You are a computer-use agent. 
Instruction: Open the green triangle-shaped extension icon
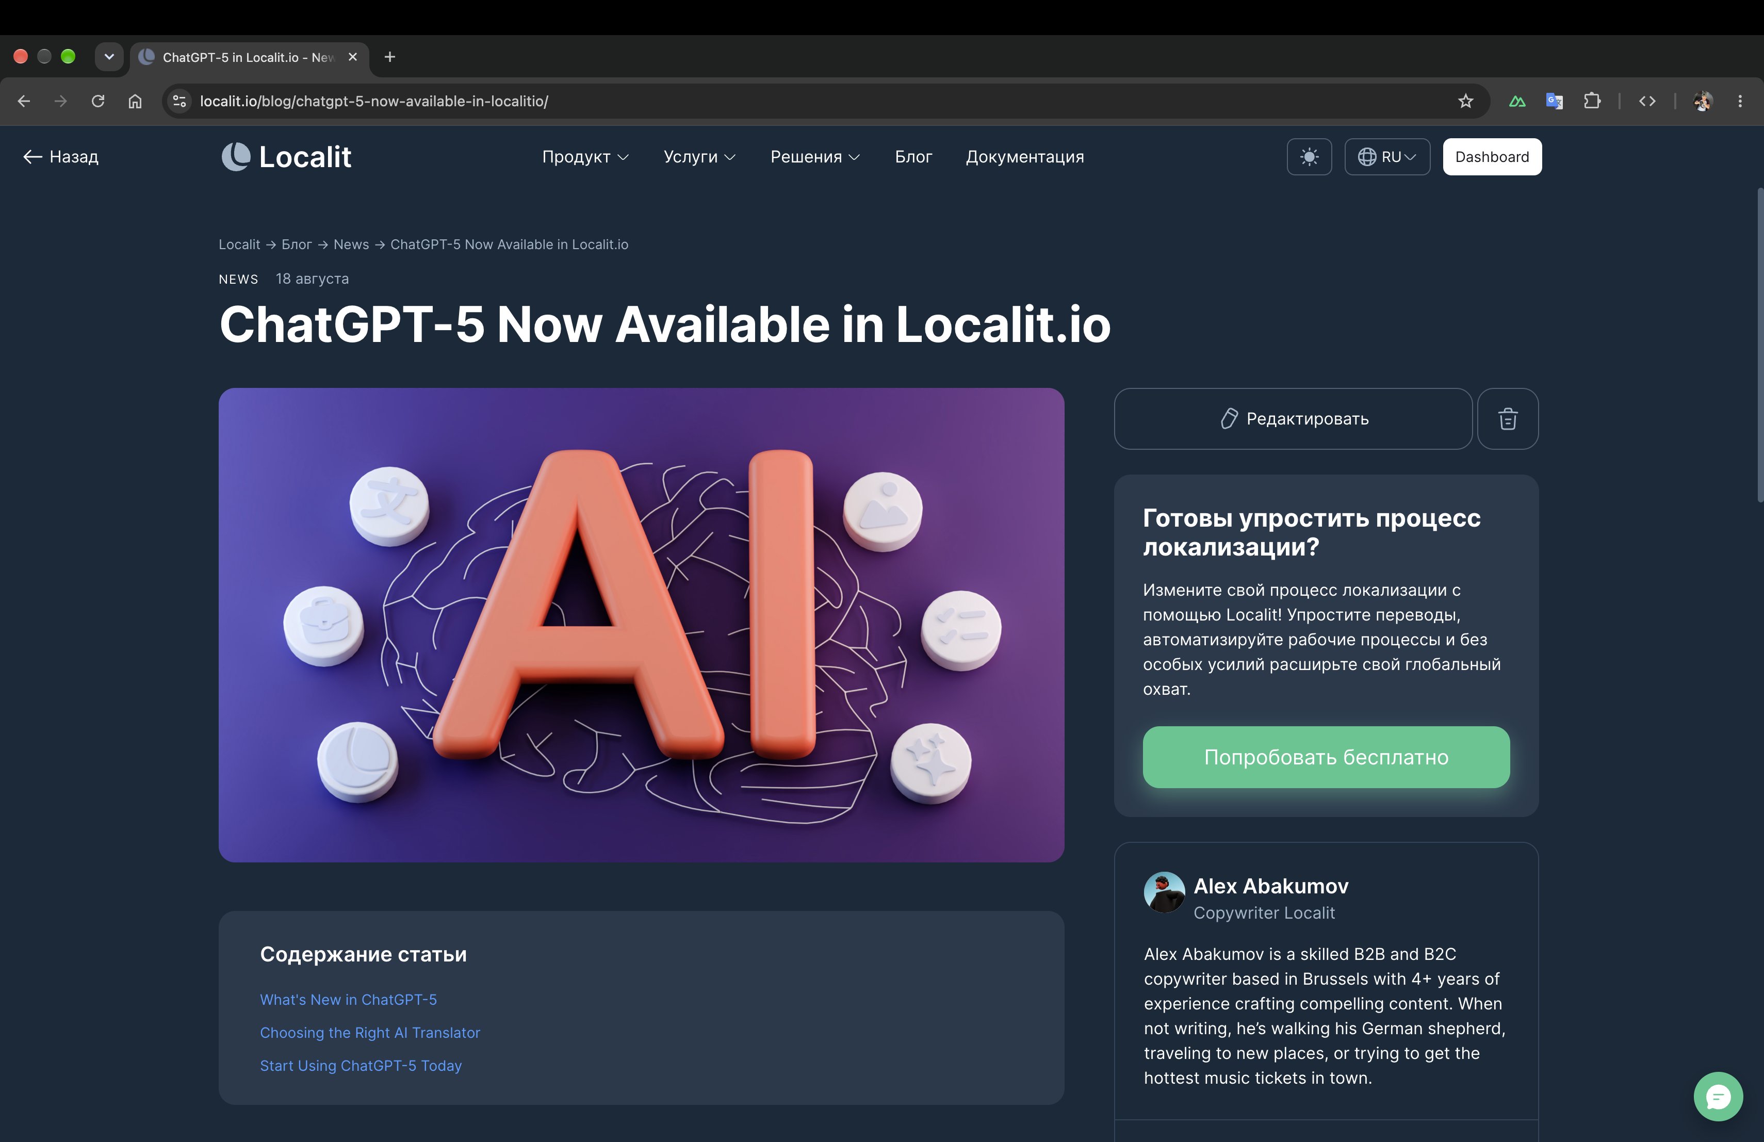pos(1517,101)
